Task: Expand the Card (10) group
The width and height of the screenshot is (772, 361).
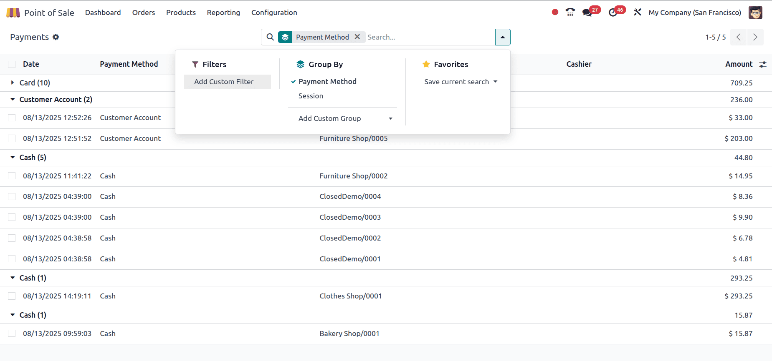Action: pos(13,83)
